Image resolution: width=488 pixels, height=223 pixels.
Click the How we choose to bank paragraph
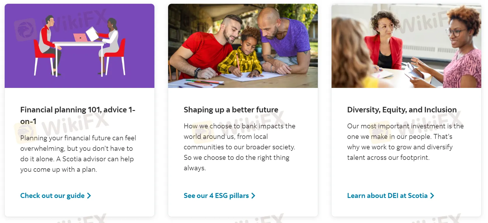239,147
